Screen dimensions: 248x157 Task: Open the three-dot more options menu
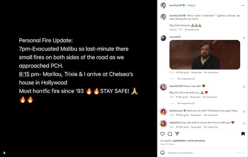(243, 5)
